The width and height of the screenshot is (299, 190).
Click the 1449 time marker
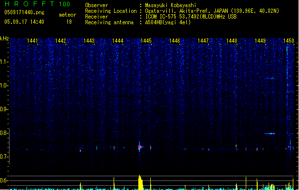tap(260, 41)
